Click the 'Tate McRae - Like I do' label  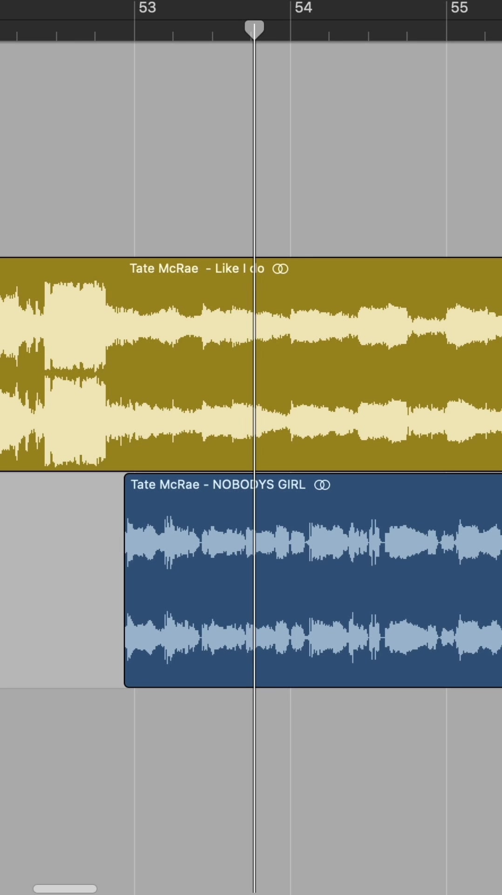(x=197, y=268)
